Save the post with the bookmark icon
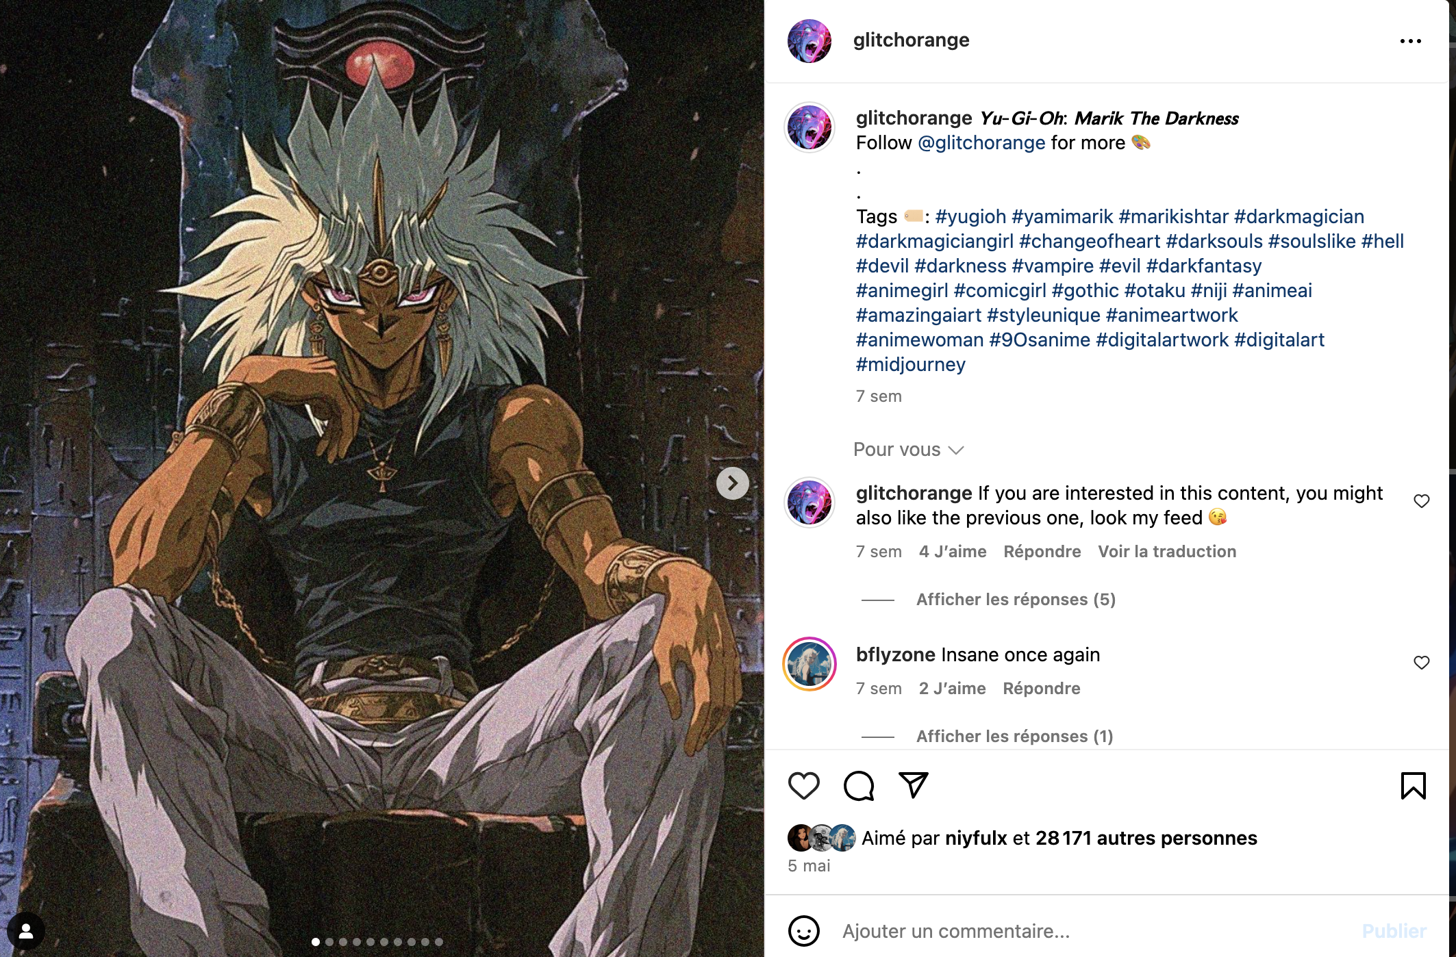The width and height of the screenshot is (1456, 957). (x=1413, y=785)
